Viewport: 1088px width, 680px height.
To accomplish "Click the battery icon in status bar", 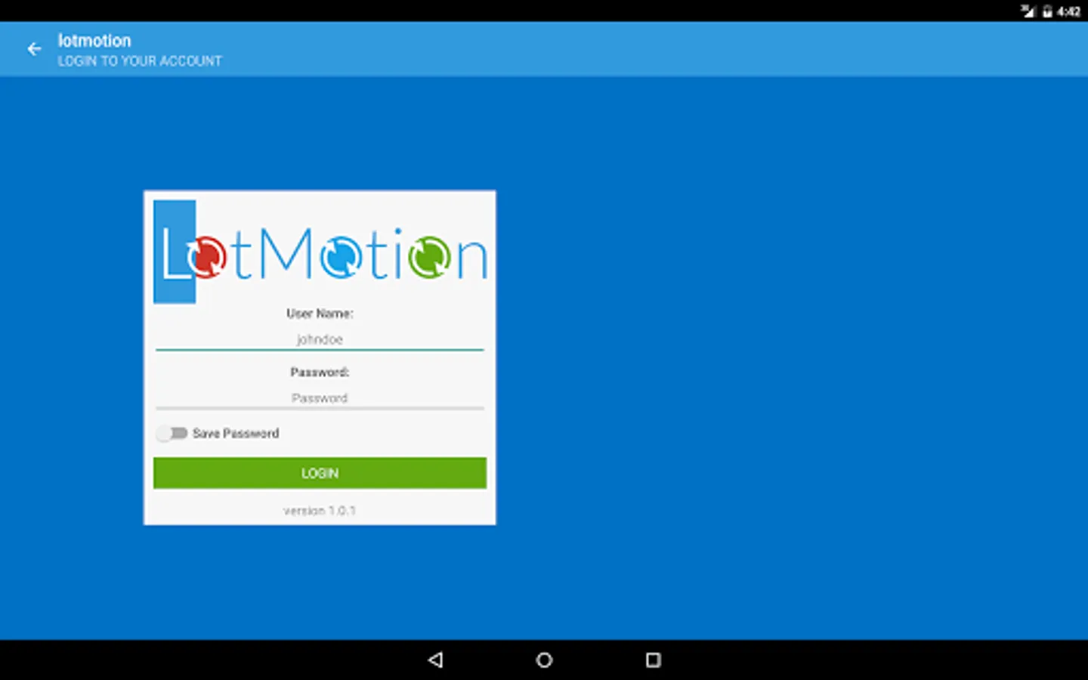I will coord(1047,11).
